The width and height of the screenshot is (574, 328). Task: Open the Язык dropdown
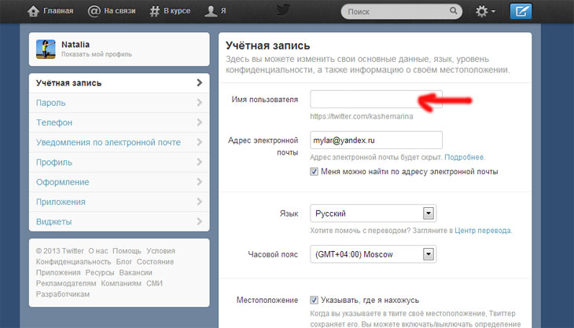[x=373, y=213]
